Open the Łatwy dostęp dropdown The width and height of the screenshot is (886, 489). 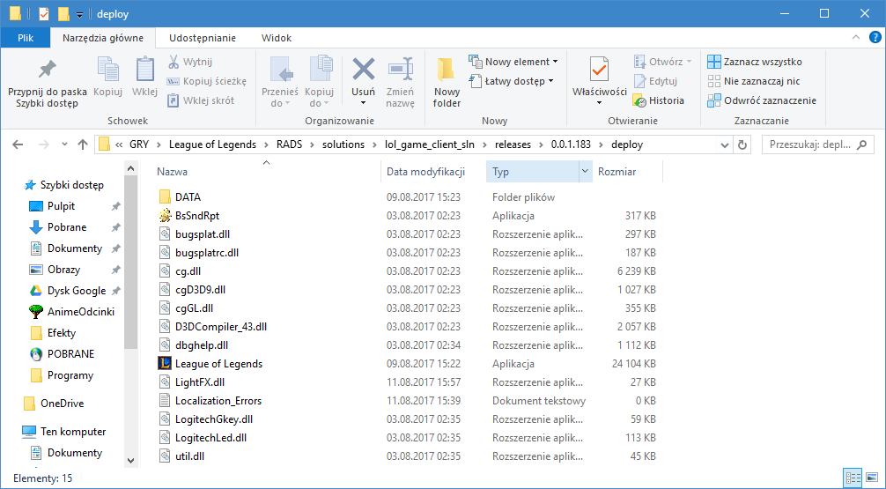coord(512,81)
